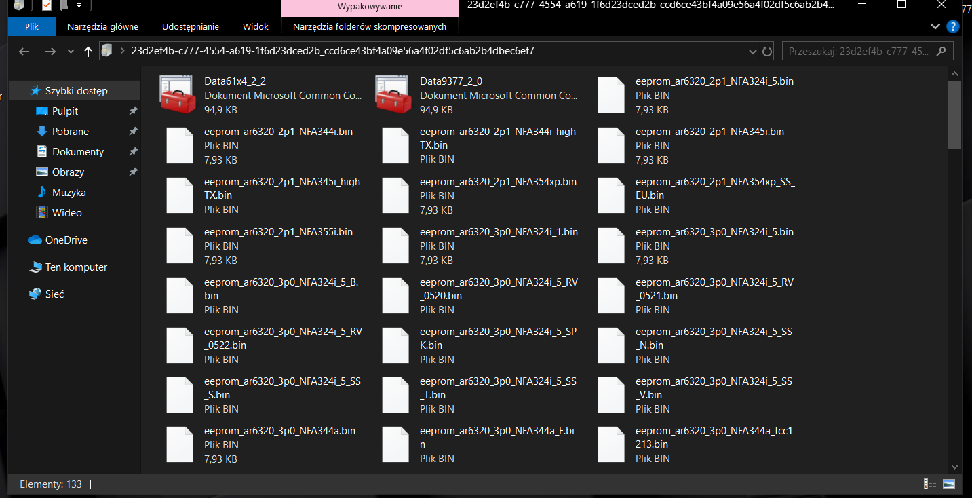The image size is (972, 498).
Task: Click the Help question mark icon
Action: (952, 26)
